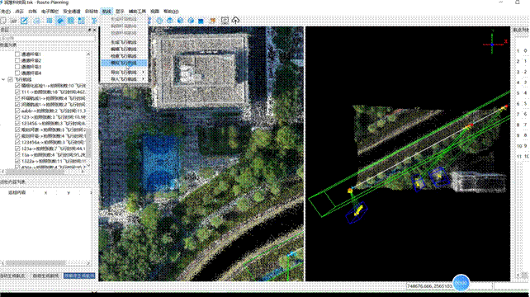Open the 航线 menu in the menu bar

click(106, 12)
